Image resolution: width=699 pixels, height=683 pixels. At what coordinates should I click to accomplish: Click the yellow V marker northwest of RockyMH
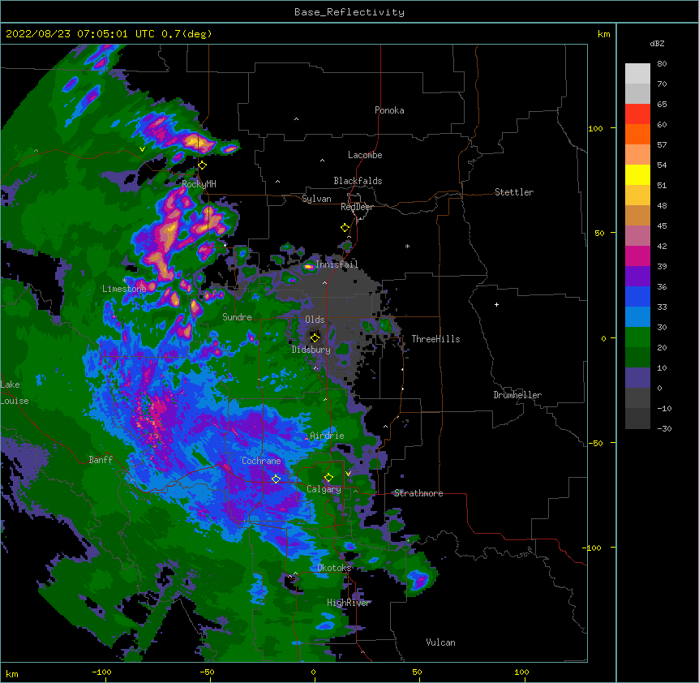click(x=142, y=149)
